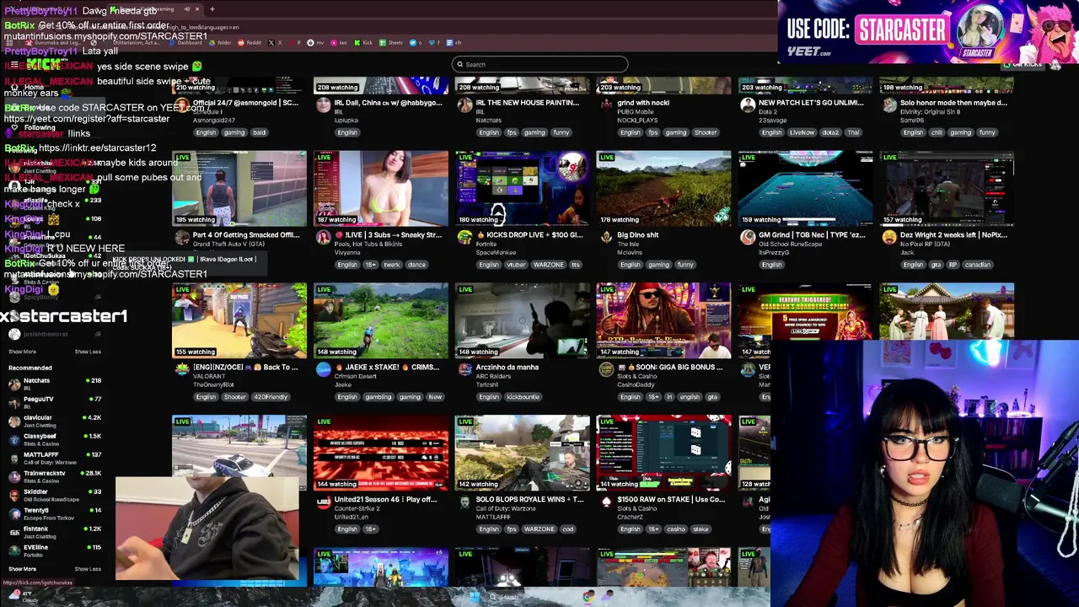Click clavicular avatar in Recommended
1079x607 pixels.
click(14, 421)
